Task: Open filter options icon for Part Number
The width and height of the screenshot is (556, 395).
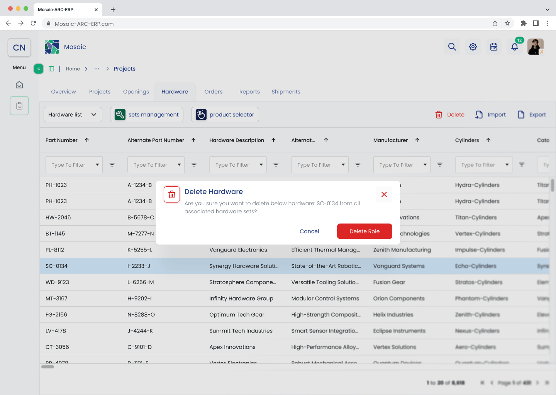Action: 112,165
